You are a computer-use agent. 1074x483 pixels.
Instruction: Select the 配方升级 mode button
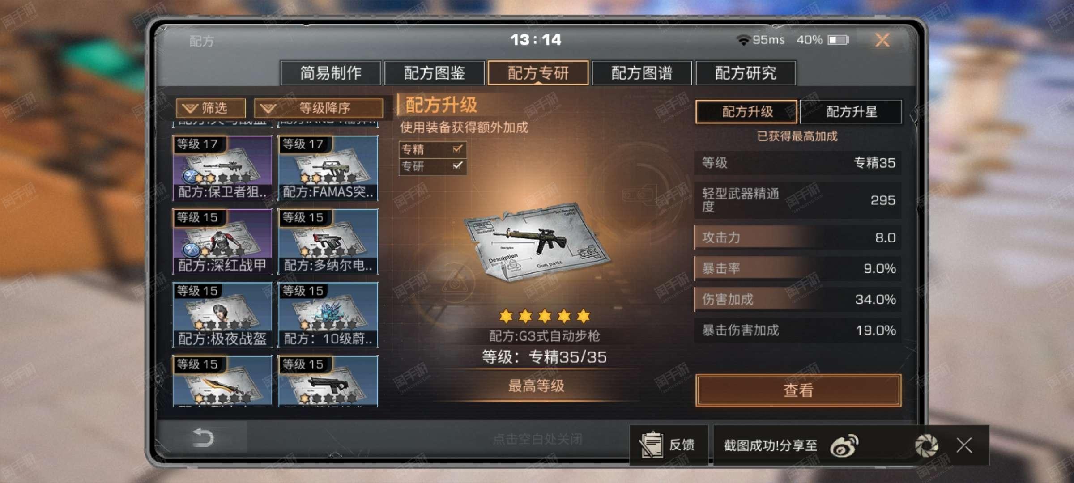click(x=746, y=111)
